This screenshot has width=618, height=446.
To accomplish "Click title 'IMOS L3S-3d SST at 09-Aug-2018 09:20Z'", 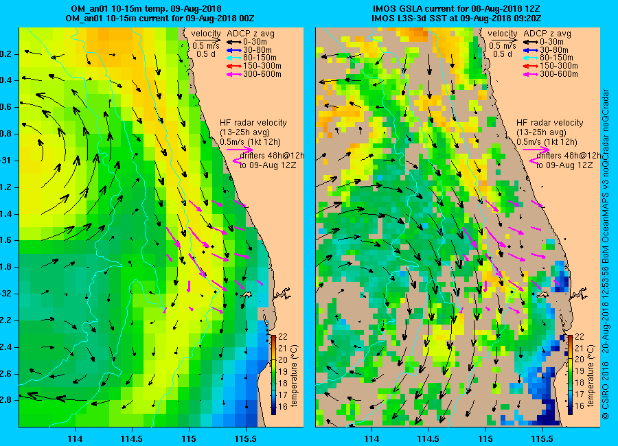I will click(457, 19).
